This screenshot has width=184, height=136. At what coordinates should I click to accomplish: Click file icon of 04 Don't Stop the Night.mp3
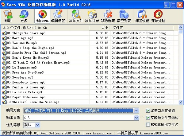tap(4, 48)
